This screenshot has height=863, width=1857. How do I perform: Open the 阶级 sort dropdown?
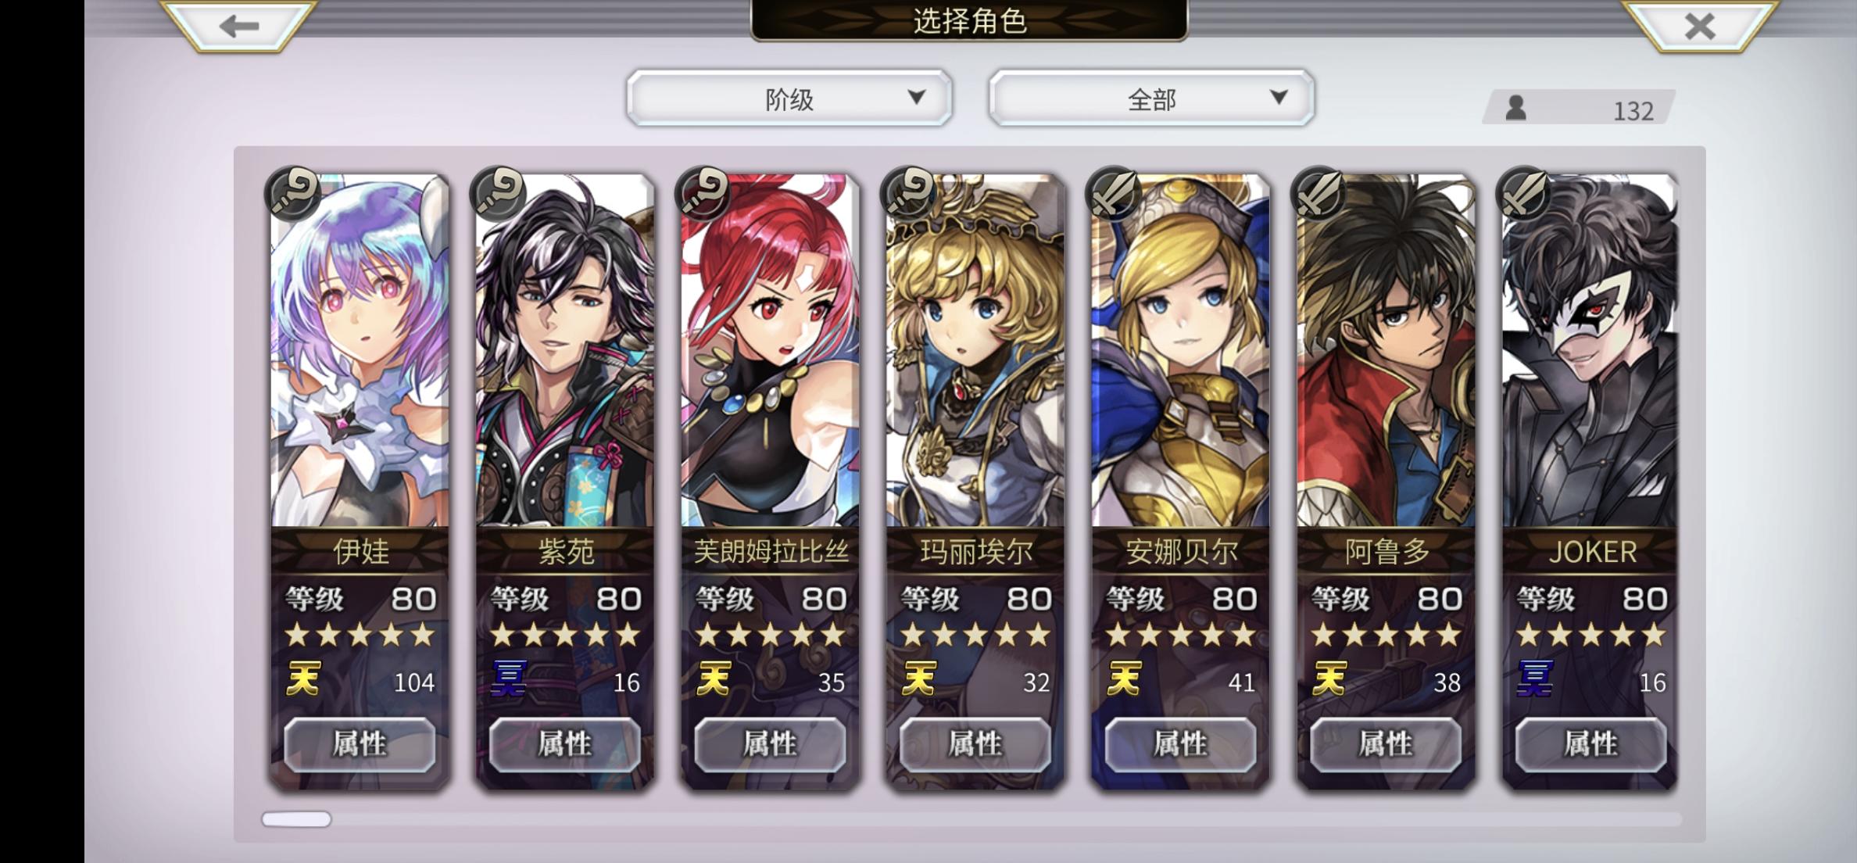click(789, 98)
